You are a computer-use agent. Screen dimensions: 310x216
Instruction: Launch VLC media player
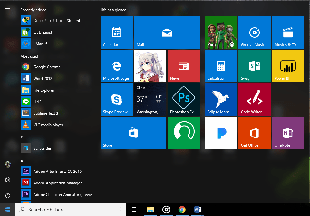pyautogui.click(x=57, y=125)
